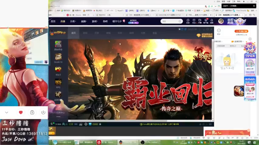
Task: Click the speaker icon beside announcement
Action: click(141, 124)
